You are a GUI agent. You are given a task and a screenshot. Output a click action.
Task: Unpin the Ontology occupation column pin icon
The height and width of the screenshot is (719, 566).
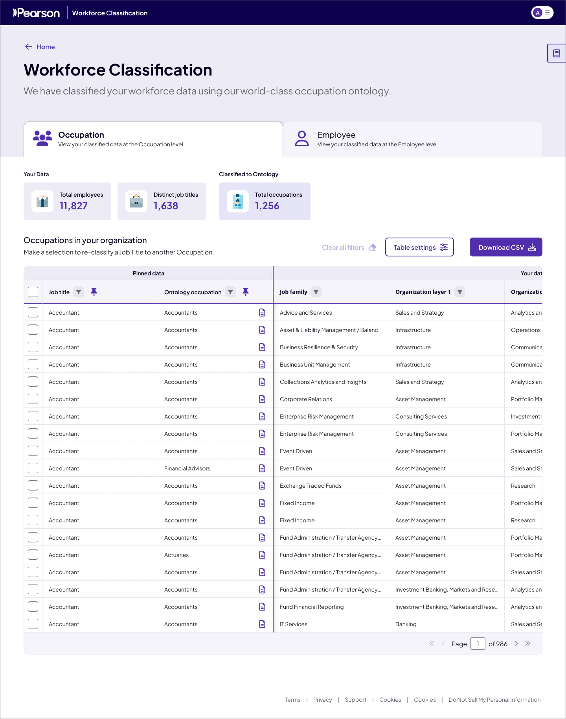tap(246, 292)
